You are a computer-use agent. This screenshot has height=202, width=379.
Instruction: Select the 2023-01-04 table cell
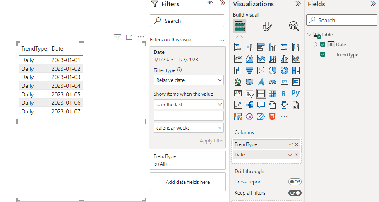66,86
